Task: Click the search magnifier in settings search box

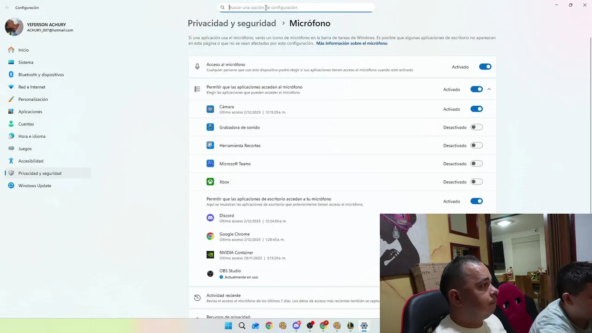Action: tap(222, 7)
